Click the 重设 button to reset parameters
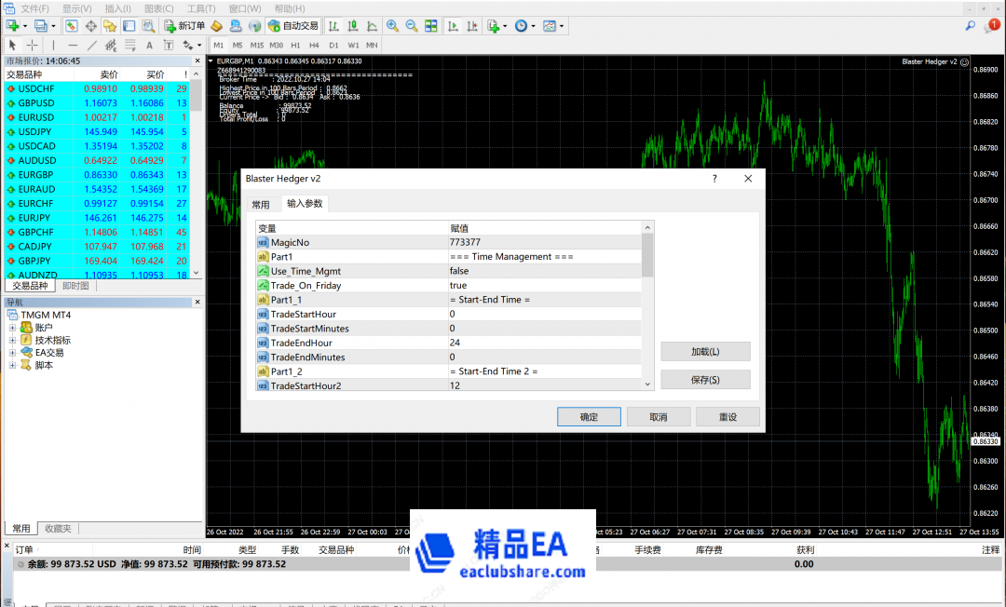 click(x=727, y=416)
